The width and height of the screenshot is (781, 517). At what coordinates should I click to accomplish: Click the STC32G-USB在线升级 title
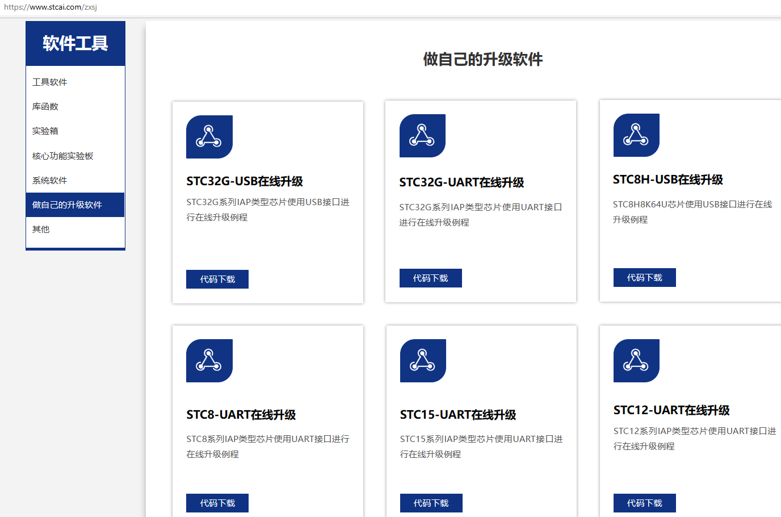pos(245,181)
